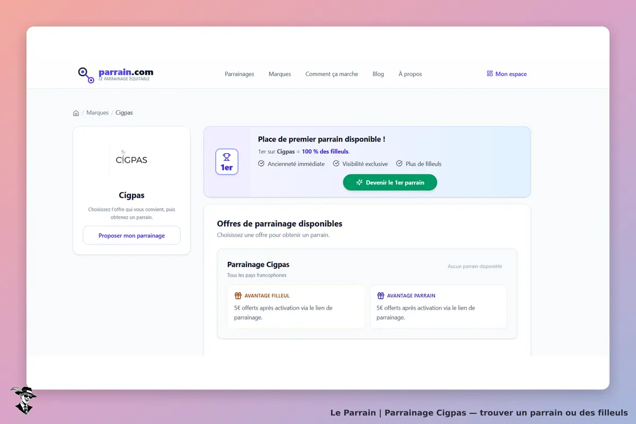Open the Parrainages menu
Screen dimensions: 636x424
(x=240, y=74)
